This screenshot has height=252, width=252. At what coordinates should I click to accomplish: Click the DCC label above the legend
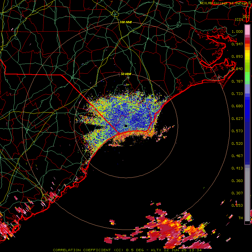pos(246,17)
